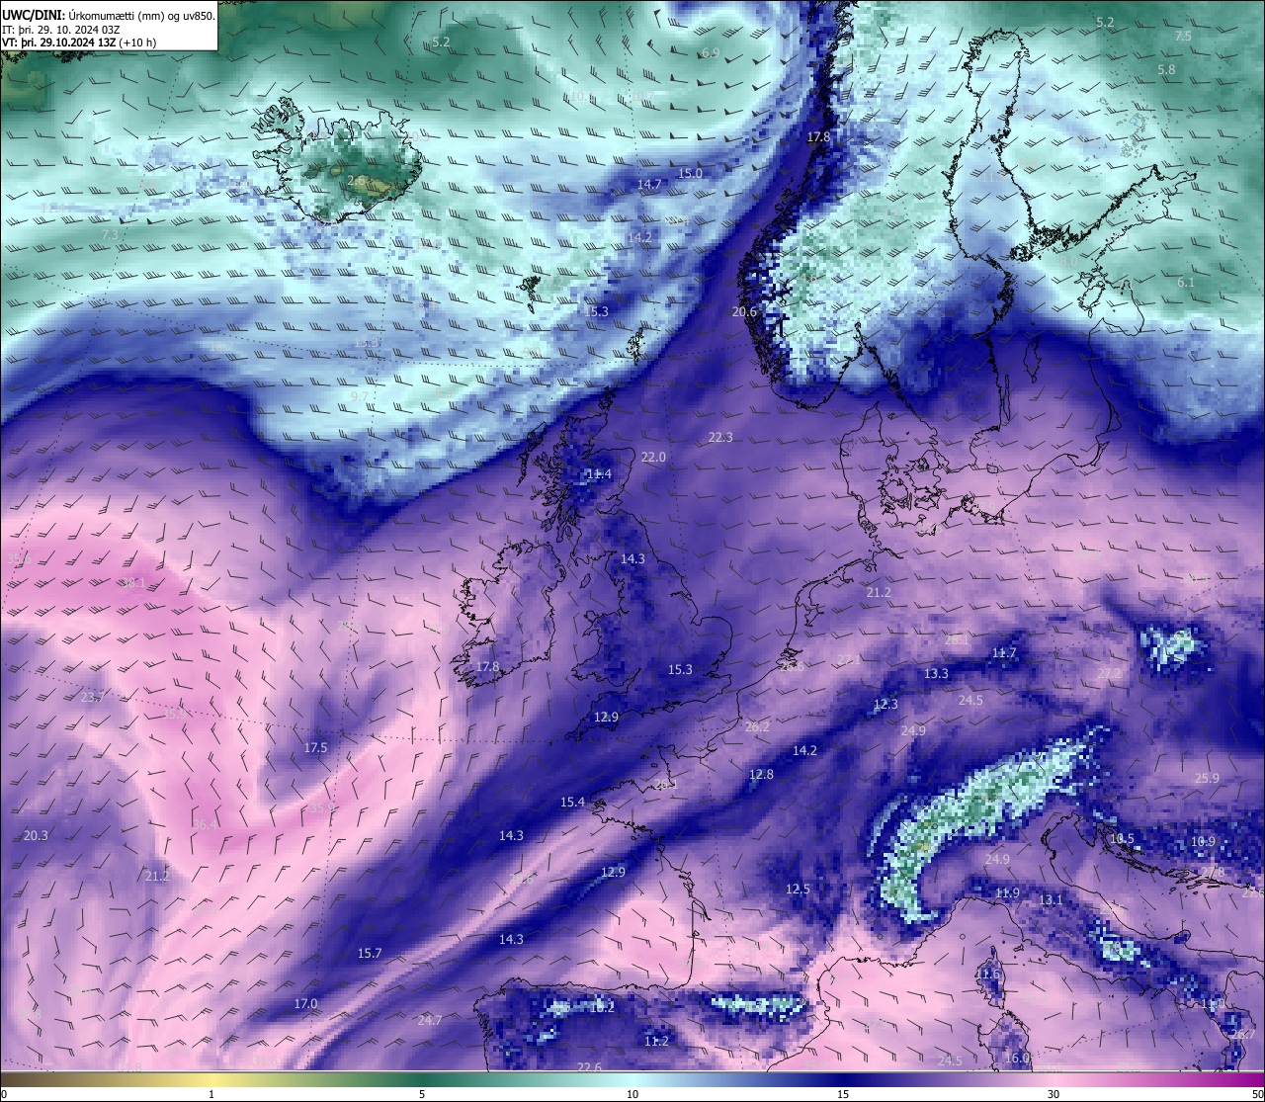
Task: Click the title text "UWC/DINI: Úrkomumætti (mm) og uv850."
Action: point(109,16)
